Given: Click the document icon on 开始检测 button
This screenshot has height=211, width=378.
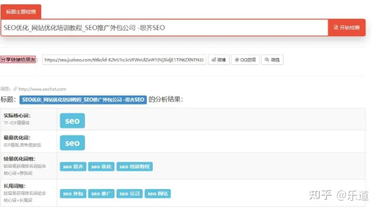Looking at the screenshot, I should click(x=336, y=27).
